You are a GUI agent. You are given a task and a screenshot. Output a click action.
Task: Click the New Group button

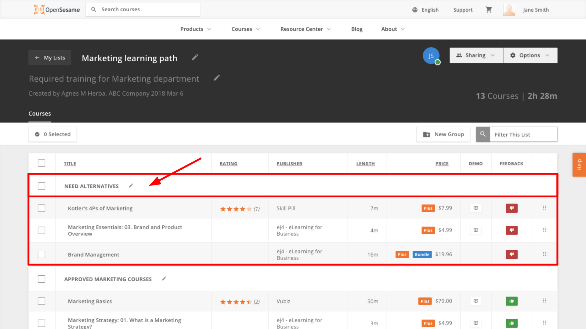443,134
